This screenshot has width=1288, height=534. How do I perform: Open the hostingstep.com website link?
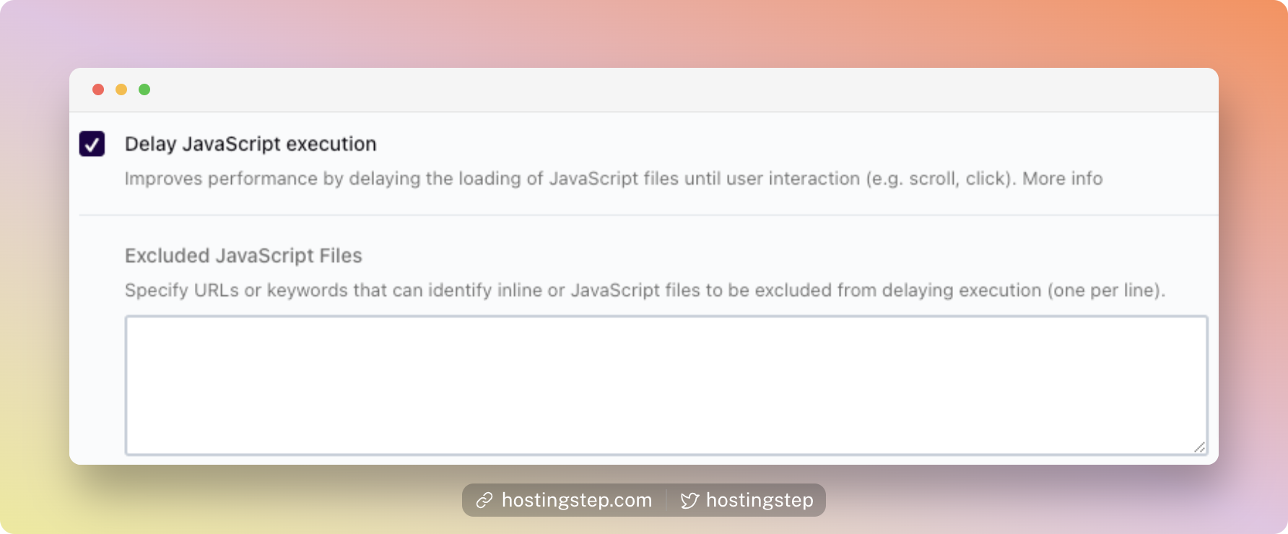pyautogui.click(x=576, y=500)
